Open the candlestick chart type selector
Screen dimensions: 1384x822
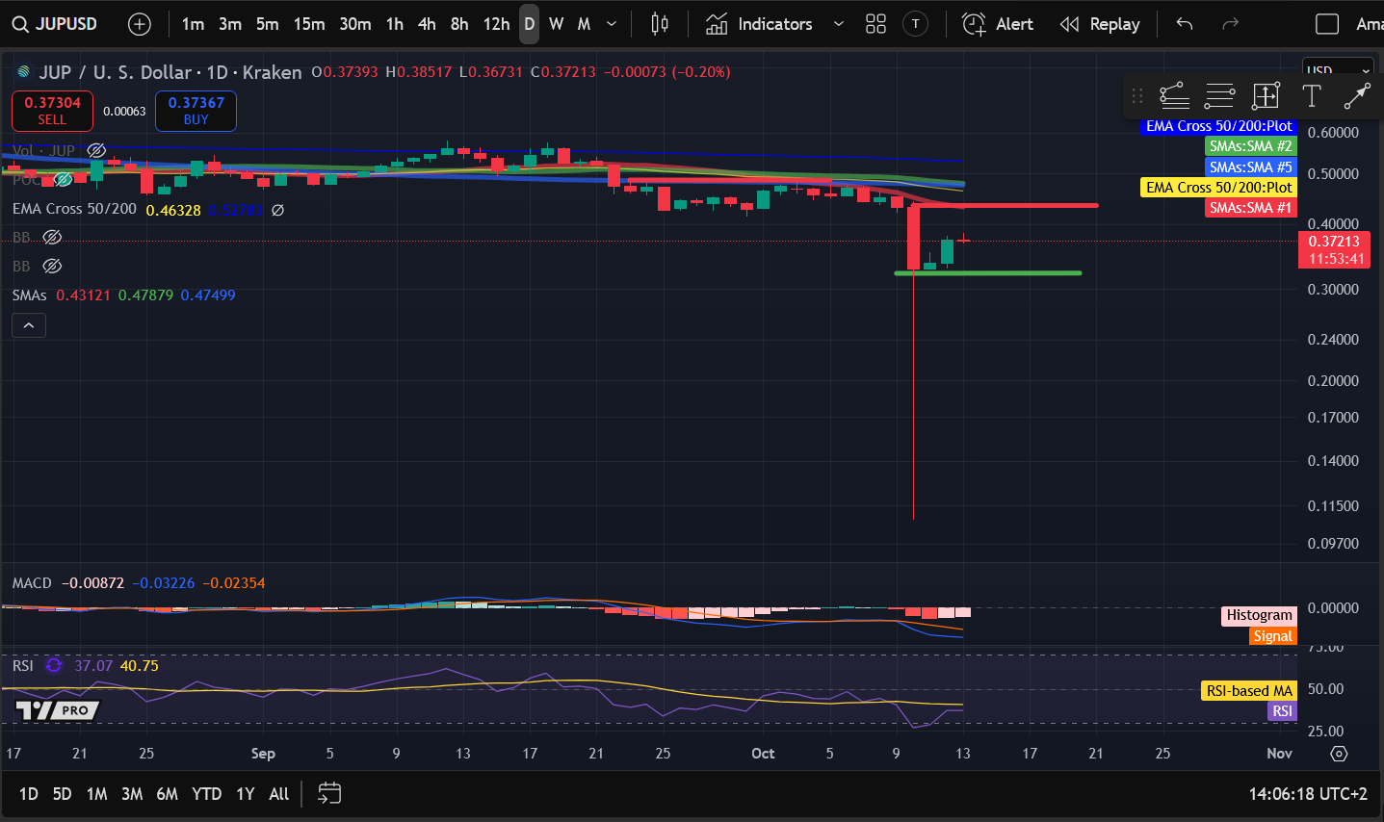click(x=660, y=24)
